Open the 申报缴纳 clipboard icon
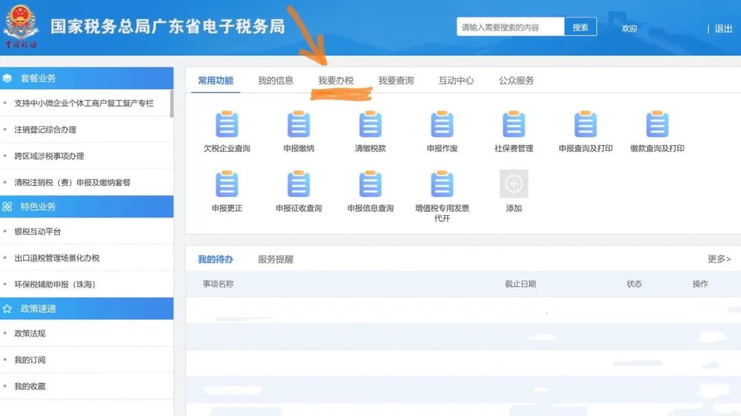741x416 pixels. click(298, 124)
